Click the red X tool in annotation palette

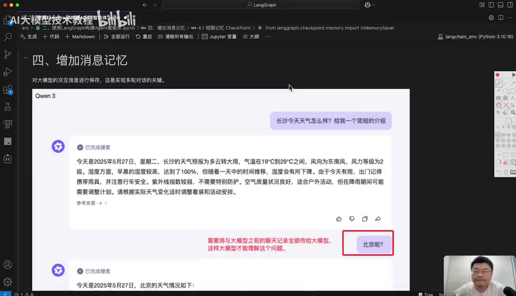(506, 105)
